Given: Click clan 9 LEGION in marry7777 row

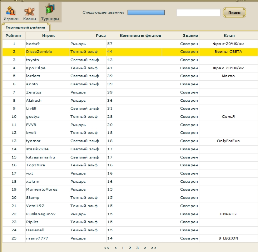Looking at the screenshot, I should (x=228, y=238).
